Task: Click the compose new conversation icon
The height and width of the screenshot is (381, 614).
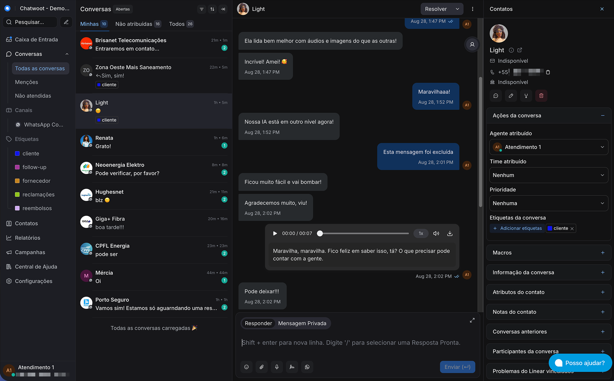Action: pyautogui.click(x=66, y=22)
